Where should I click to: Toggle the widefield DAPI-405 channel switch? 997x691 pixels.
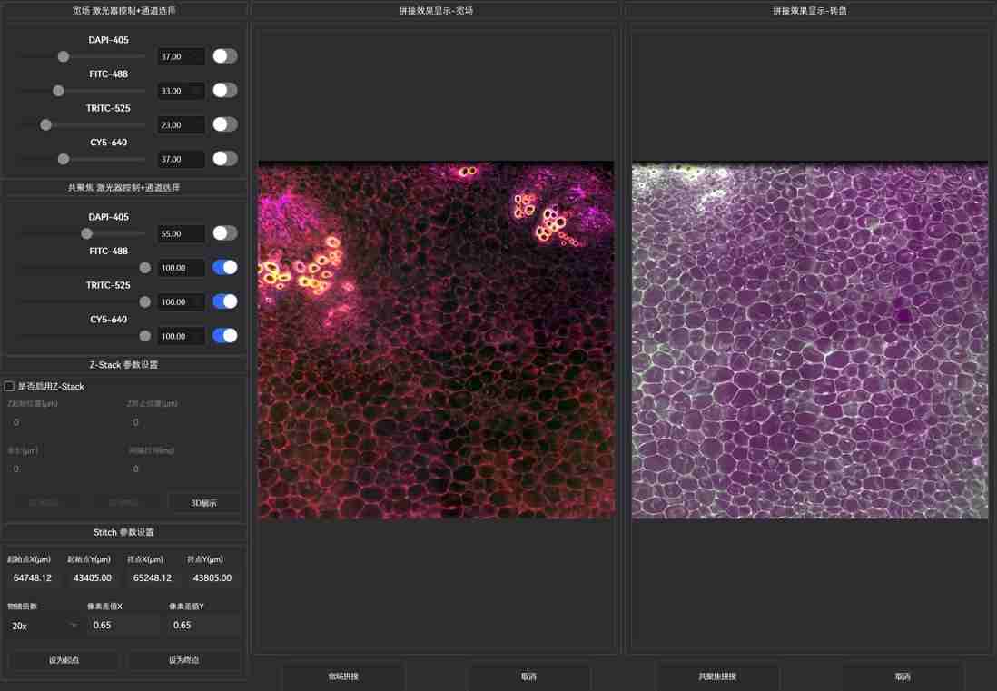tap(224, 56)
